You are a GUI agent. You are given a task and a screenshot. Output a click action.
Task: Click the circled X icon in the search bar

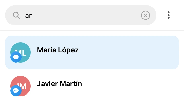click(145, 15)
